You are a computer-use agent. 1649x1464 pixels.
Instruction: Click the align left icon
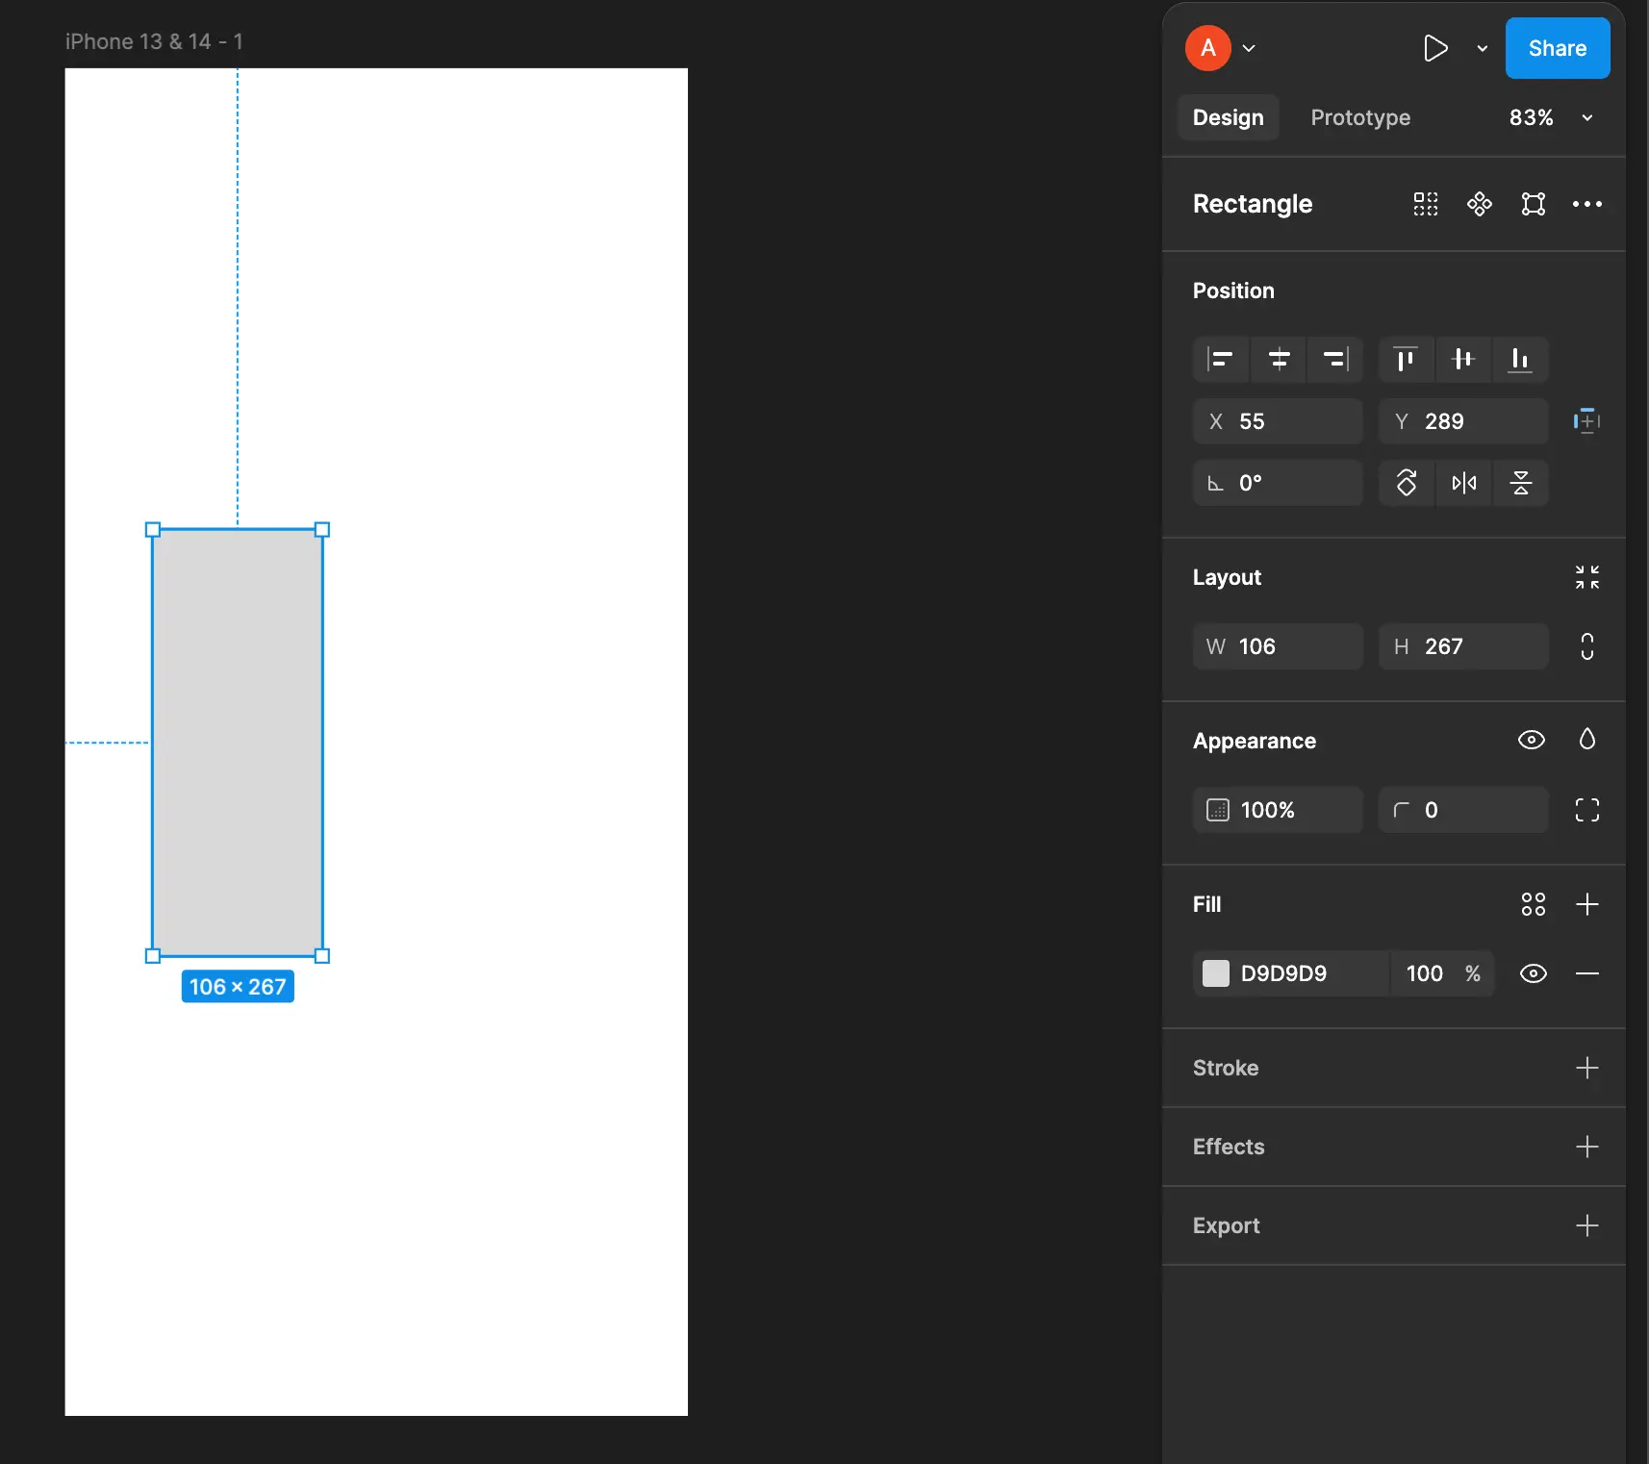point(1220,360)
